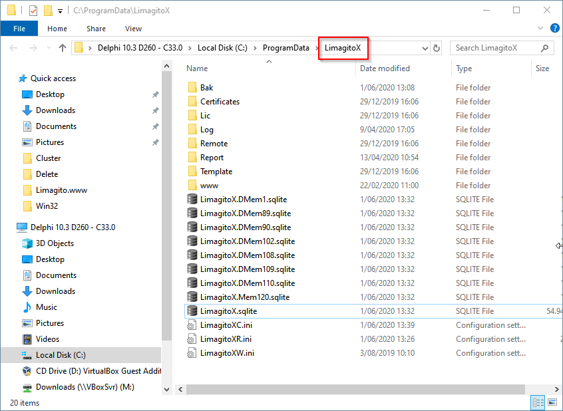563x411 pixels.
Task: Select LimagitoX.Mem120.sqlite file name
Action: tap(245, 297)
